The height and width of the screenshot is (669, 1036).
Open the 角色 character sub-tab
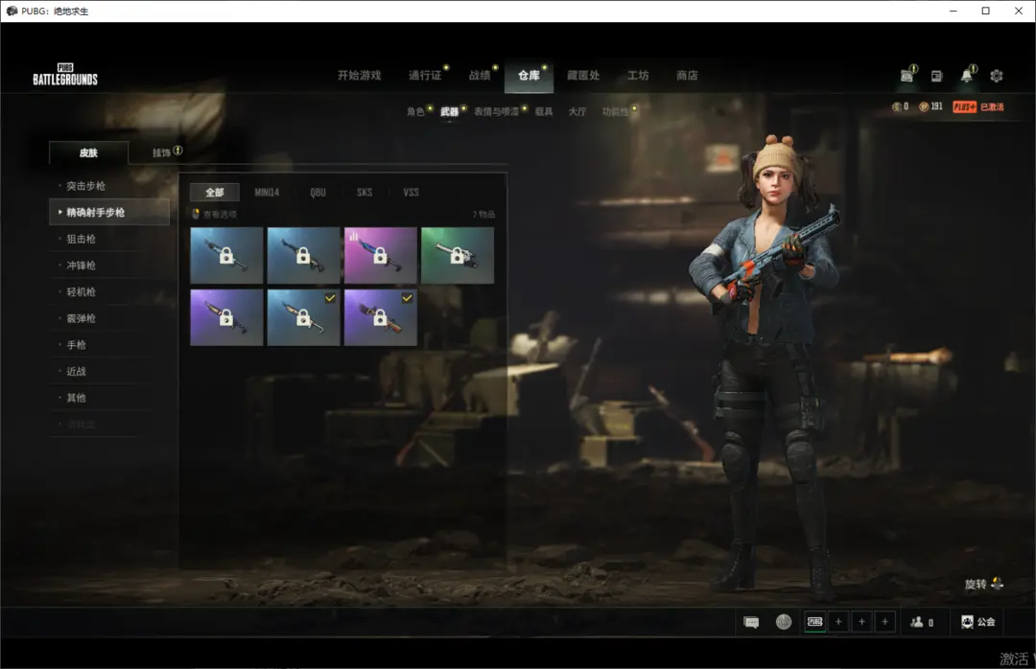(415, 112)
